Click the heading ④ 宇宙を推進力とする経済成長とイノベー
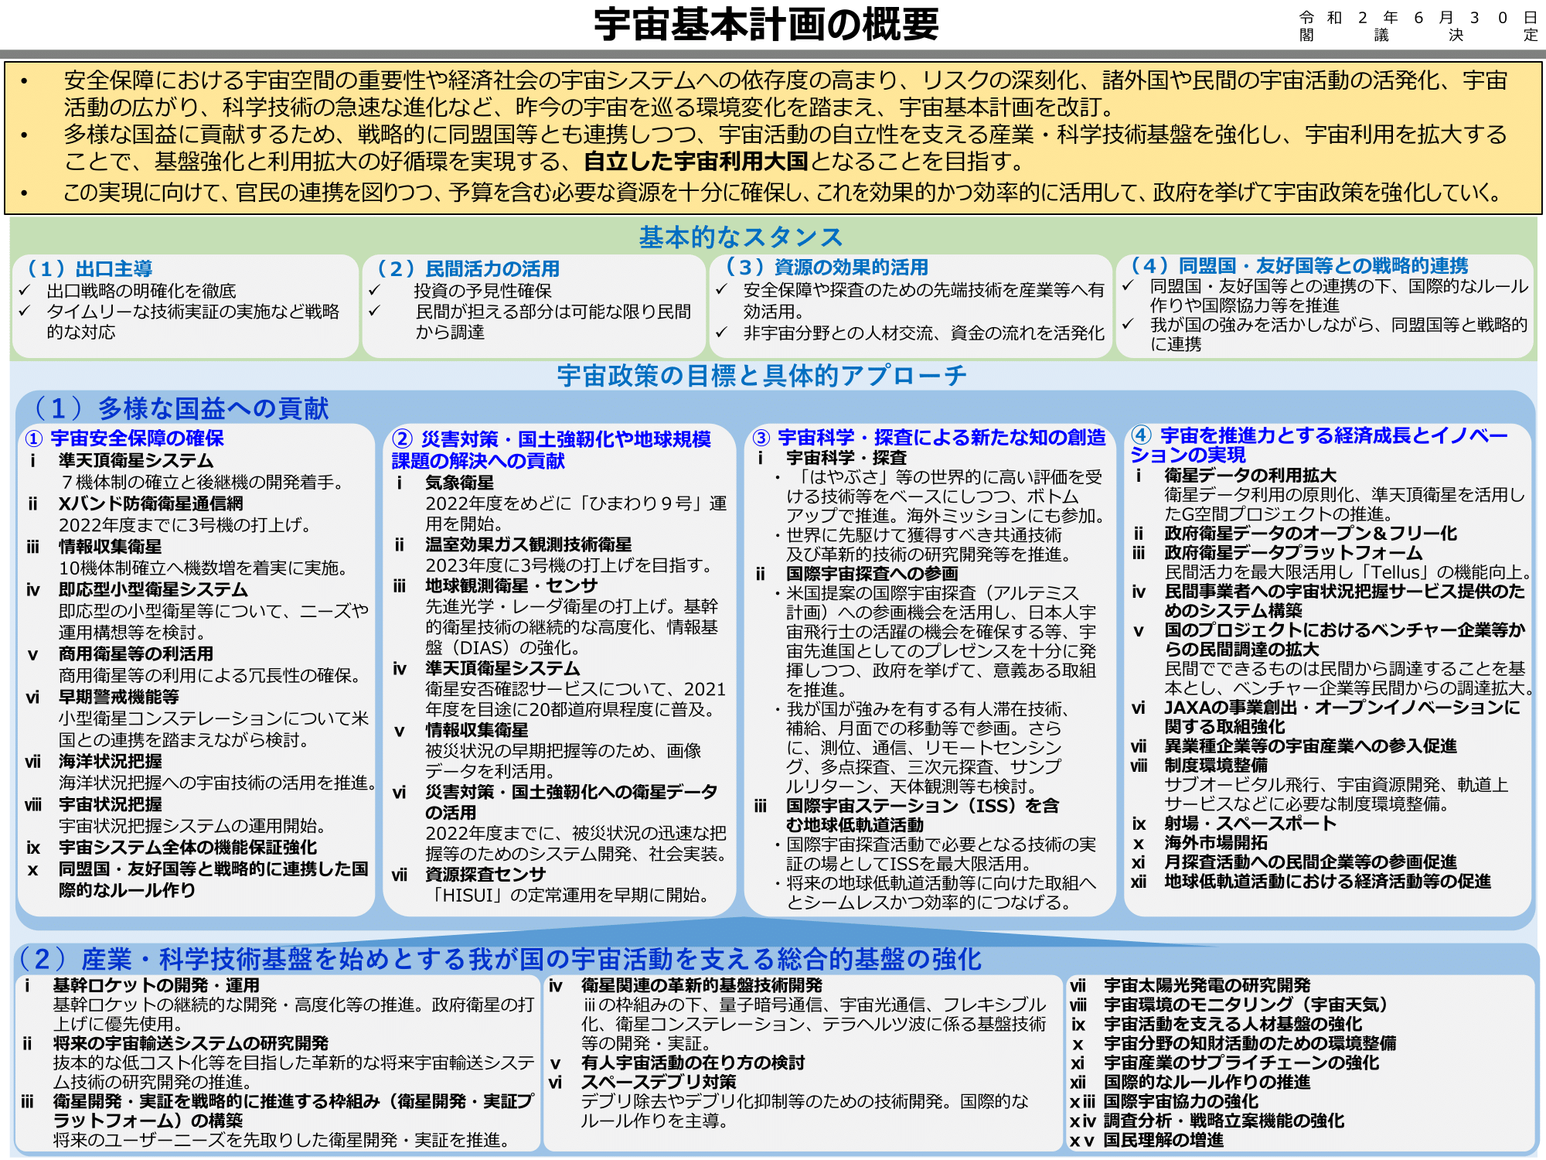 (1320, 435)
